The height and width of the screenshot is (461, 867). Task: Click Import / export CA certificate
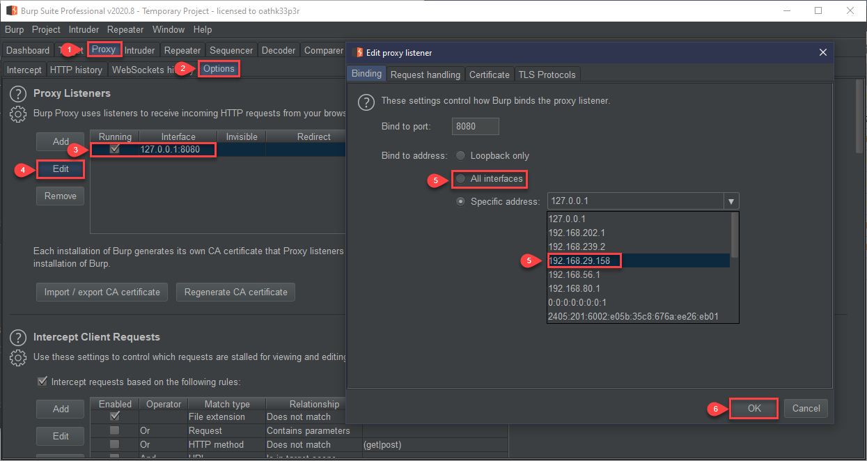pos(102,292)
